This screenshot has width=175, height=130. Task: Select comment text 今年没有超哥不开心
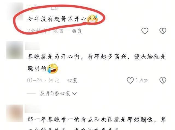click(57, 19)
